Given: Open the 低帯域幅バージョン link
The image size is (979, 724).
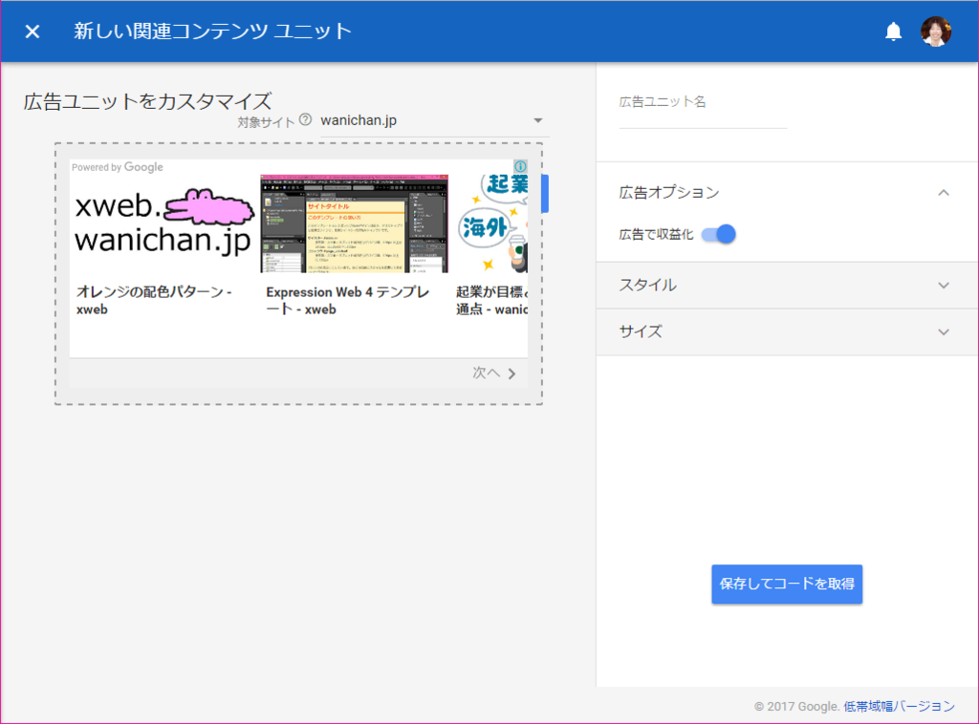Looking at the screenshot, I should (x=899, y=706).
